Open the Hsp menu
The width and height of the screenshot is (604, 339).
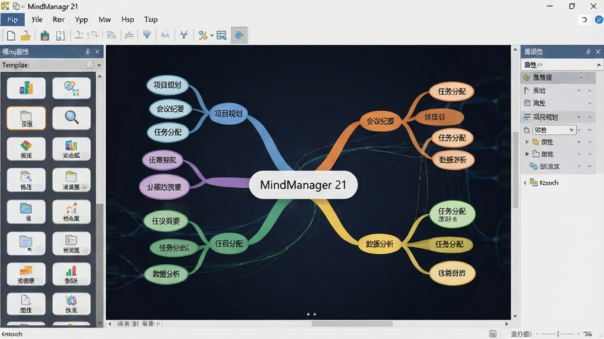(x=127, y=19)
